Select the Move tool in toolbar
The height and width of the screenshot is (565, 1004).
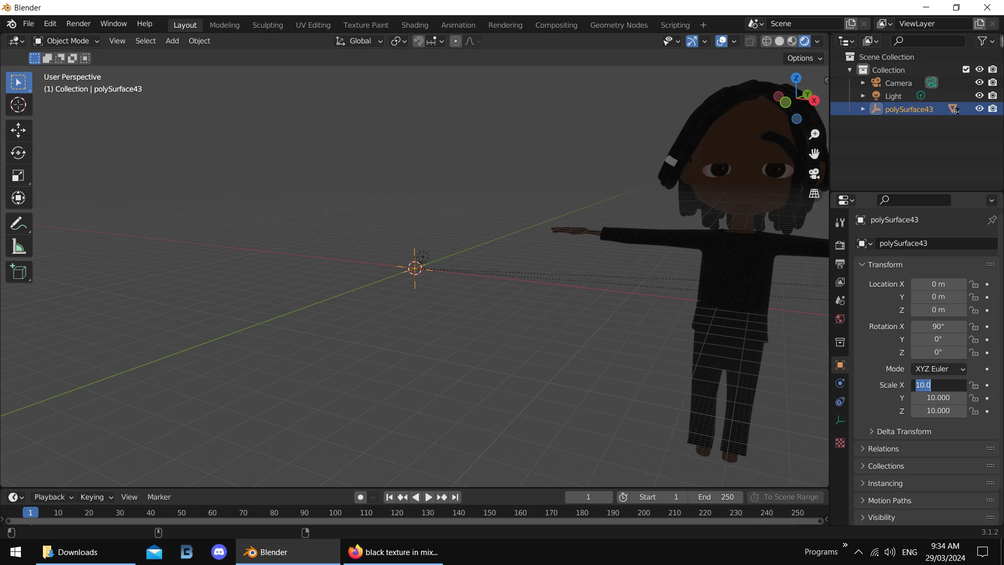coord(18,130)
